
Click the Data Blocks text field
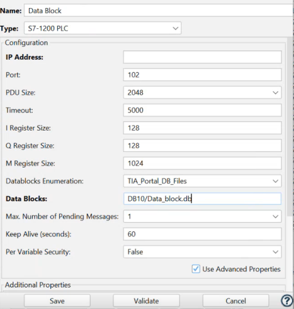202,199
